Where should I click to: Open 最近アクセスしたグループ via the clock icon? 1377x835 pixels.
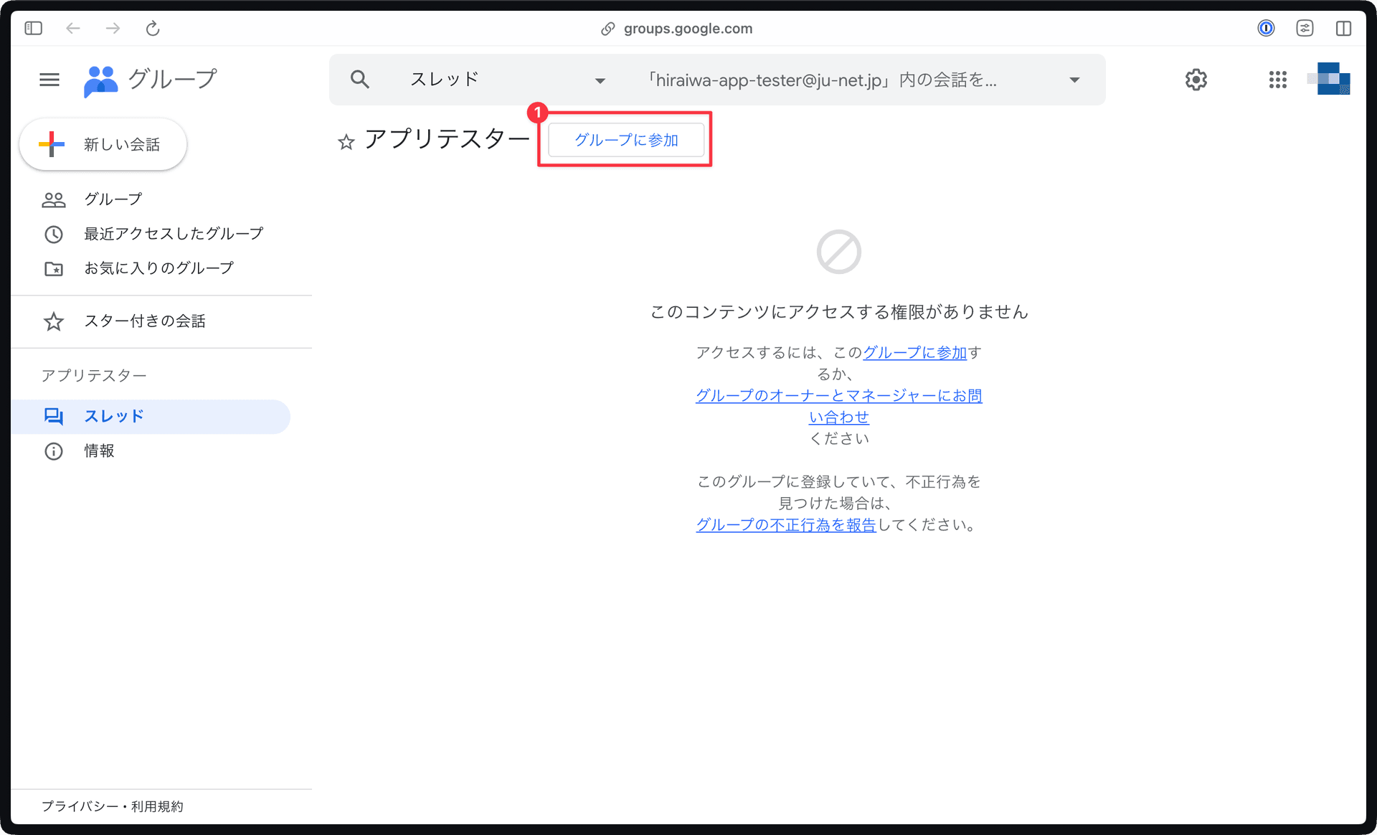pyautogui.click(x=54, y=234)
